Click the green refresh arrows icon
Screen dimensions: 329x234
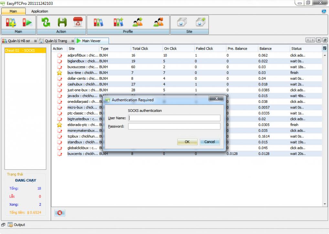(x=47, y=22)
